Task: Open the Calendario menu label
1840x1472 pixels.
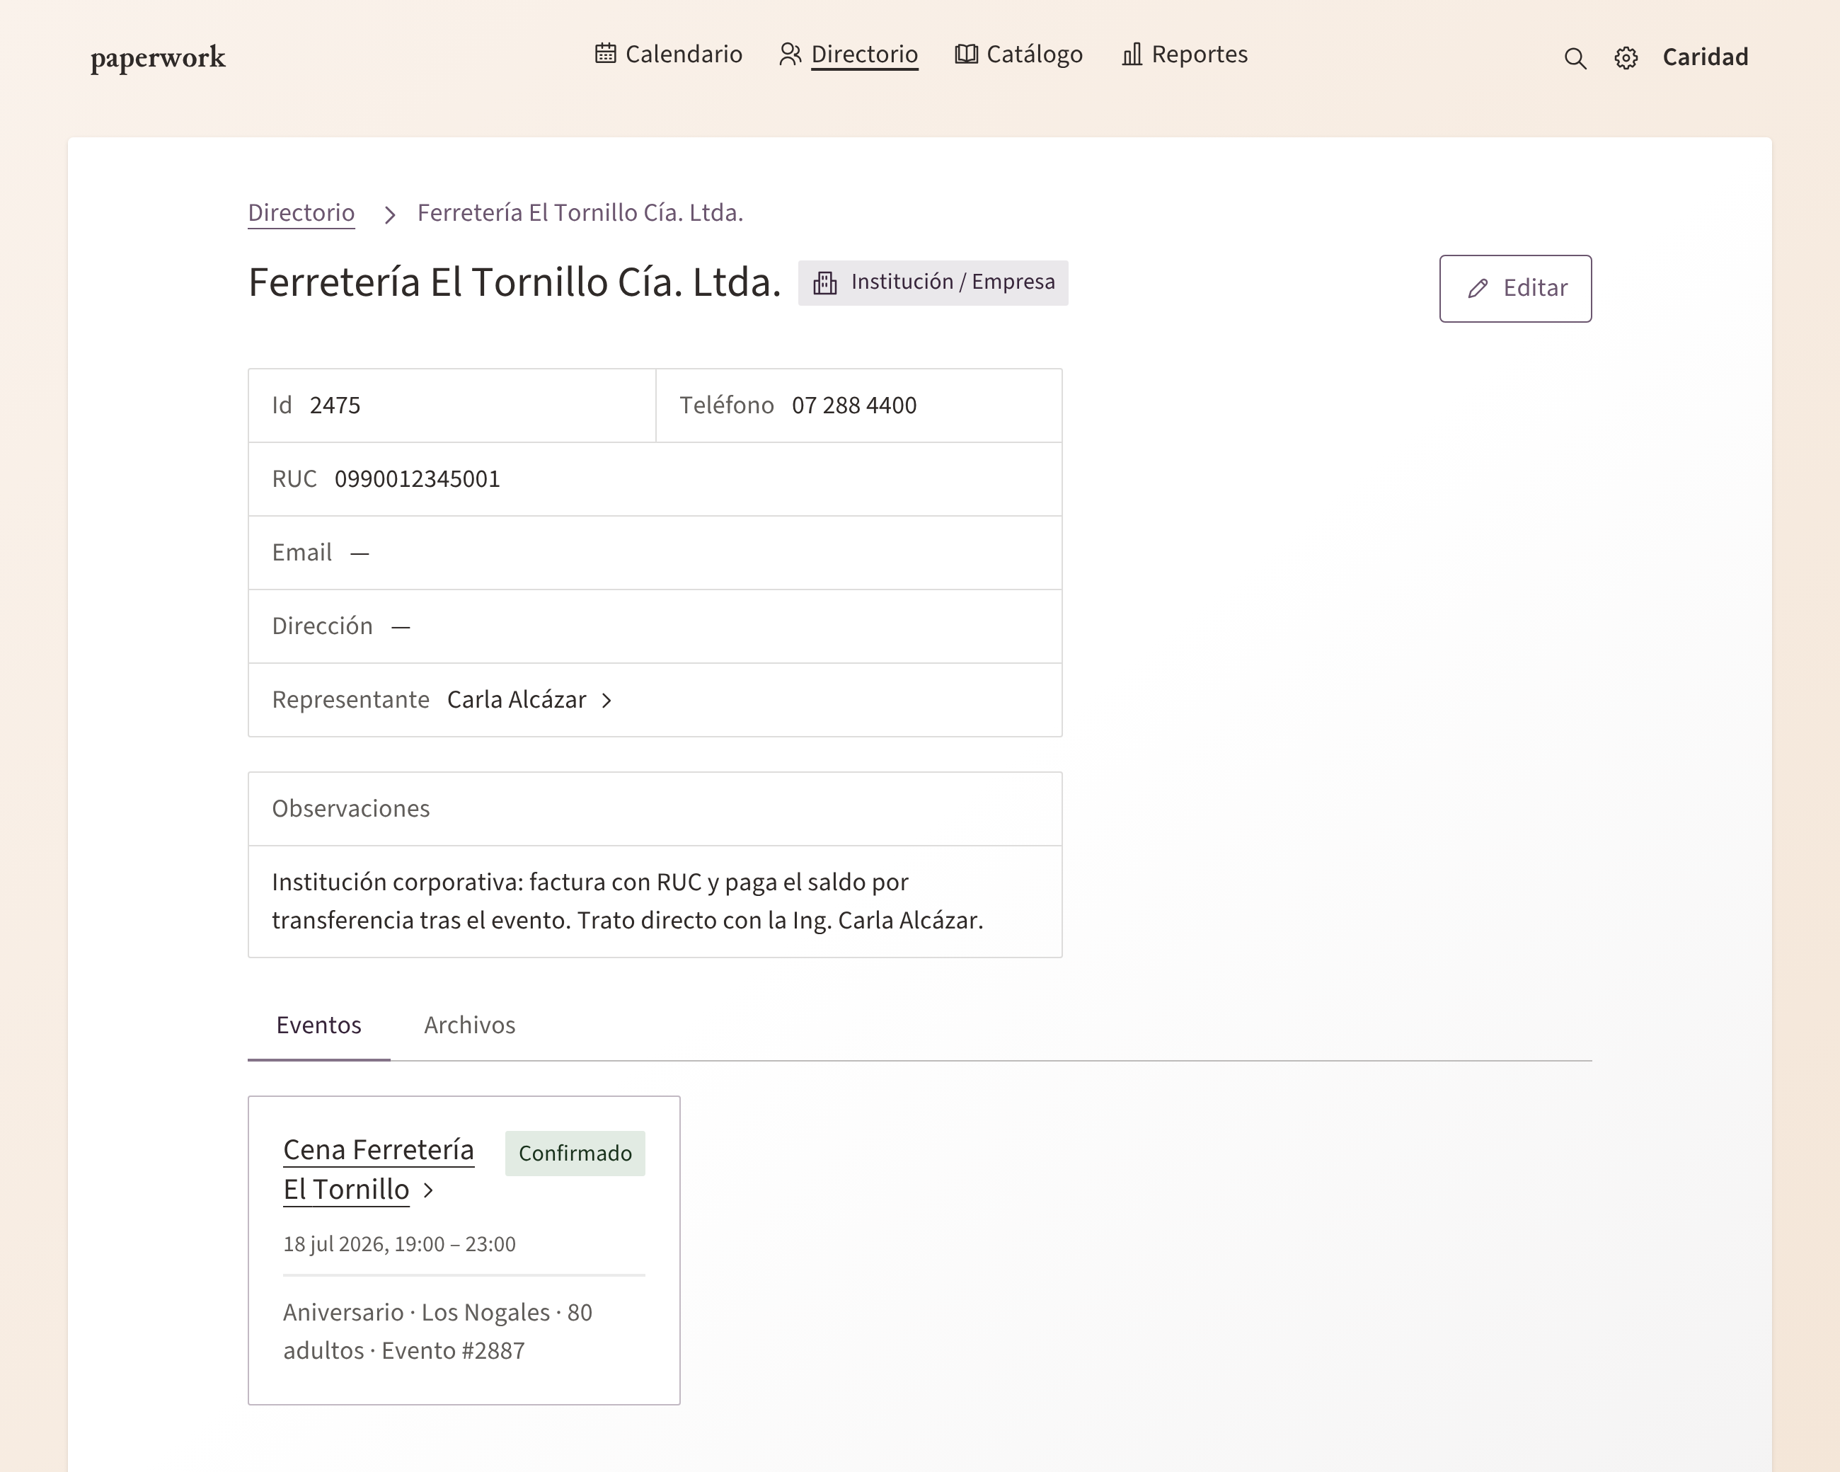Action: coord(684,54)
